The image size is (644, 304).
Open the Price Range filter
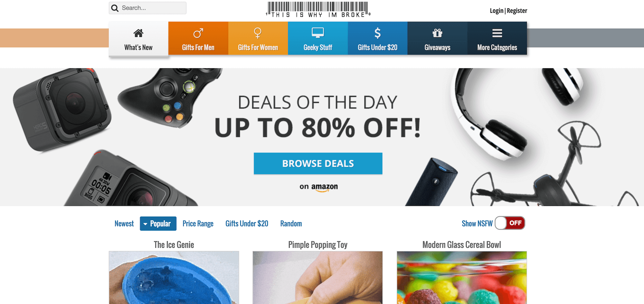pyautogui.click(x=198, y=224)
